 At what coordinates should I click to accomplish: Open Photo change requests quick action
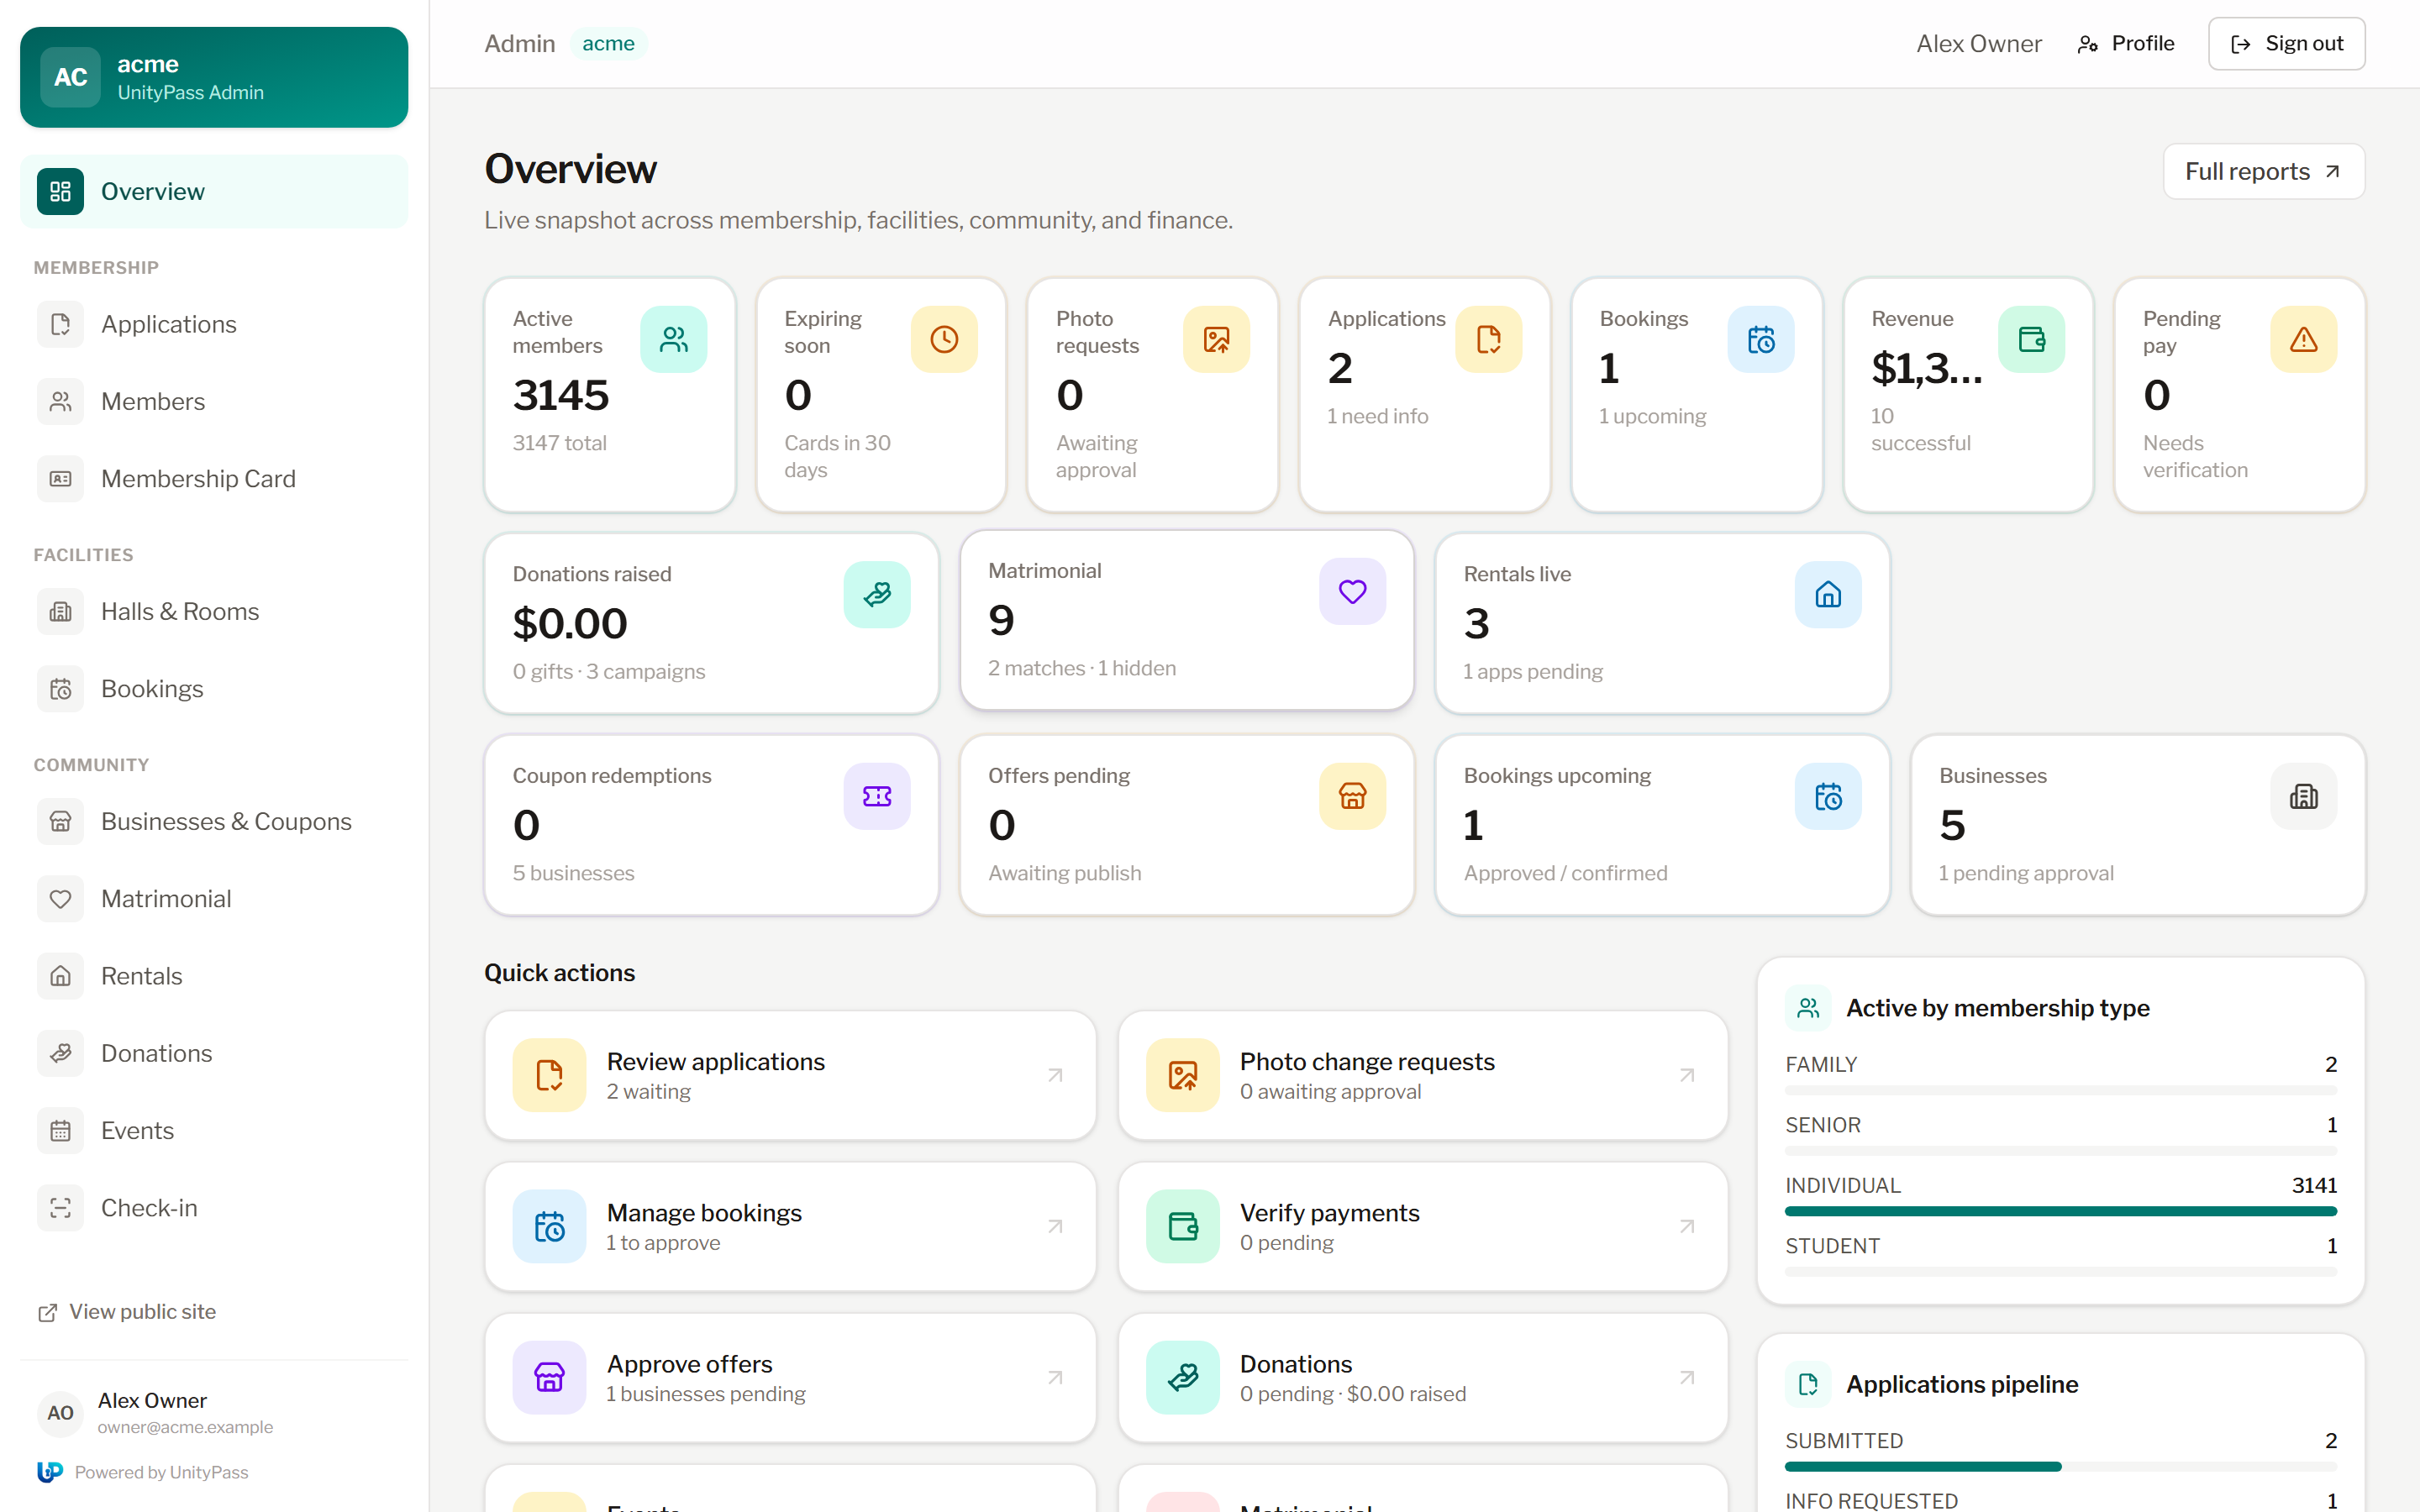(1422, 1075)
